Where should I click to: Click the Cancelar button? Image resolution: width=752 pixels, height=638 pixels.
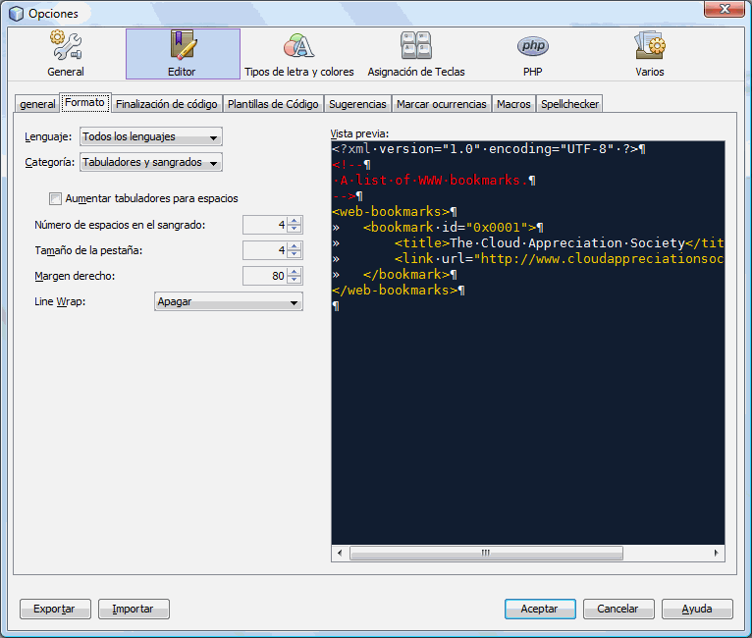pos(618,609)
